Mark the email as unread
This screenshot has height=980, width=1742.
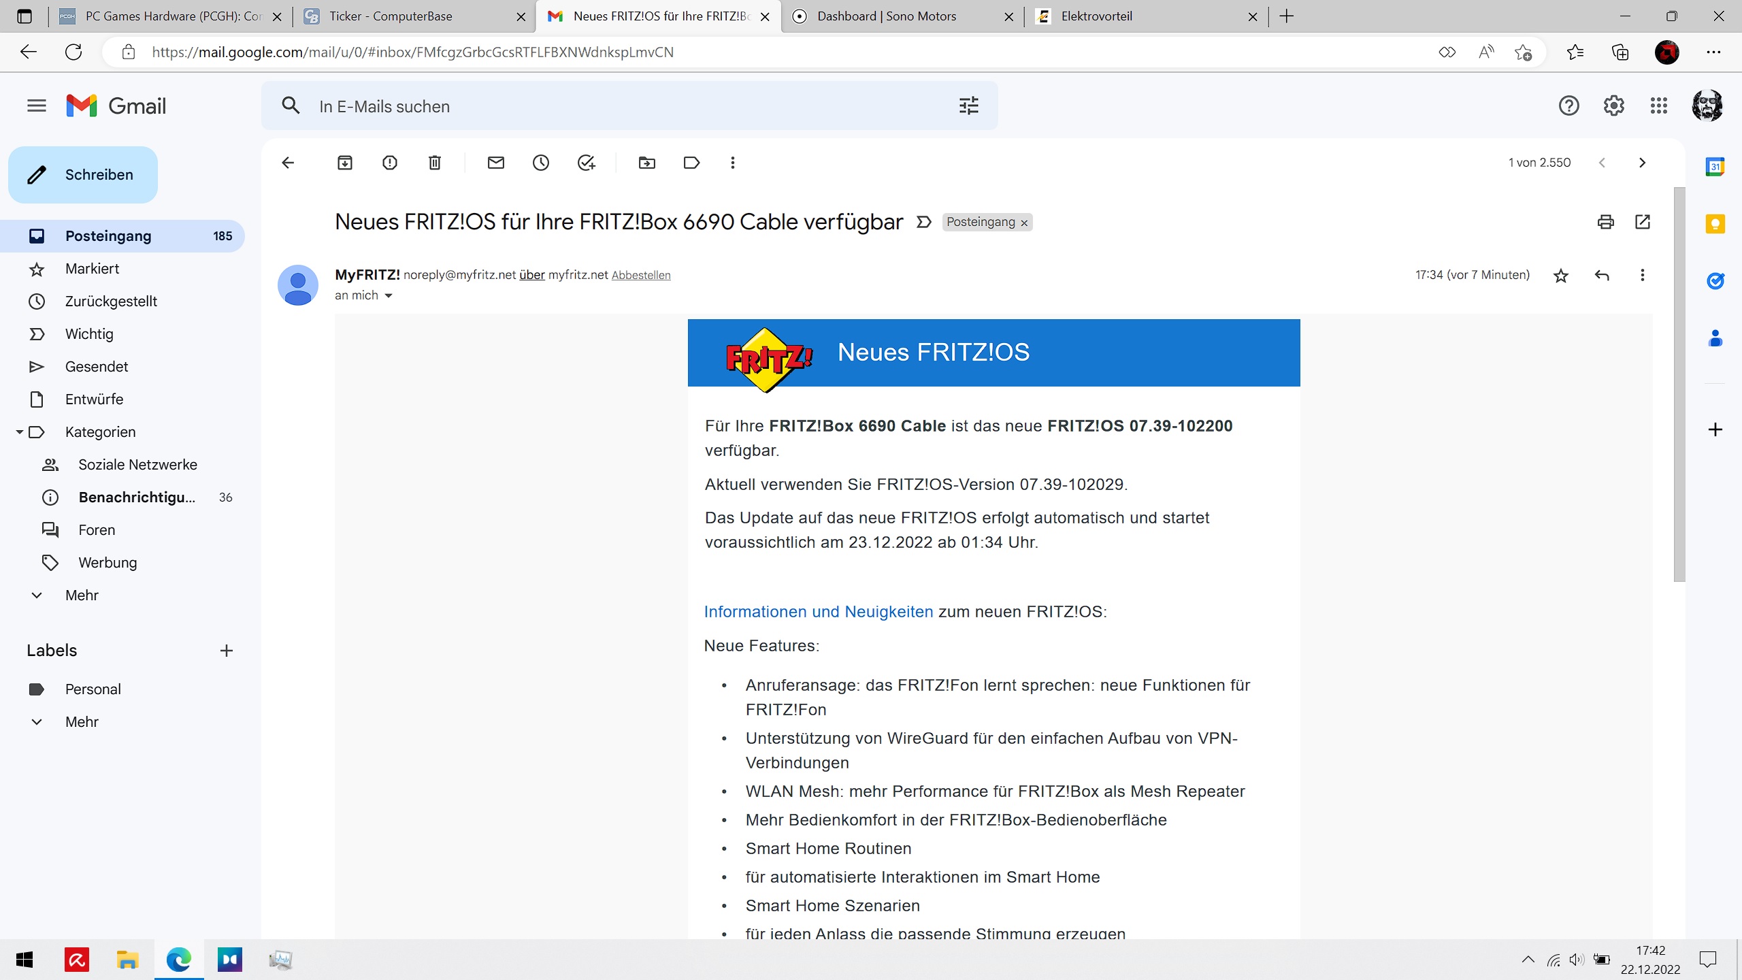coord(496,163)
